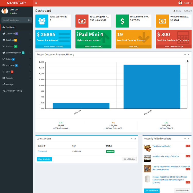
Task: Close Recently Added Products panel
Action: [189, 139]
